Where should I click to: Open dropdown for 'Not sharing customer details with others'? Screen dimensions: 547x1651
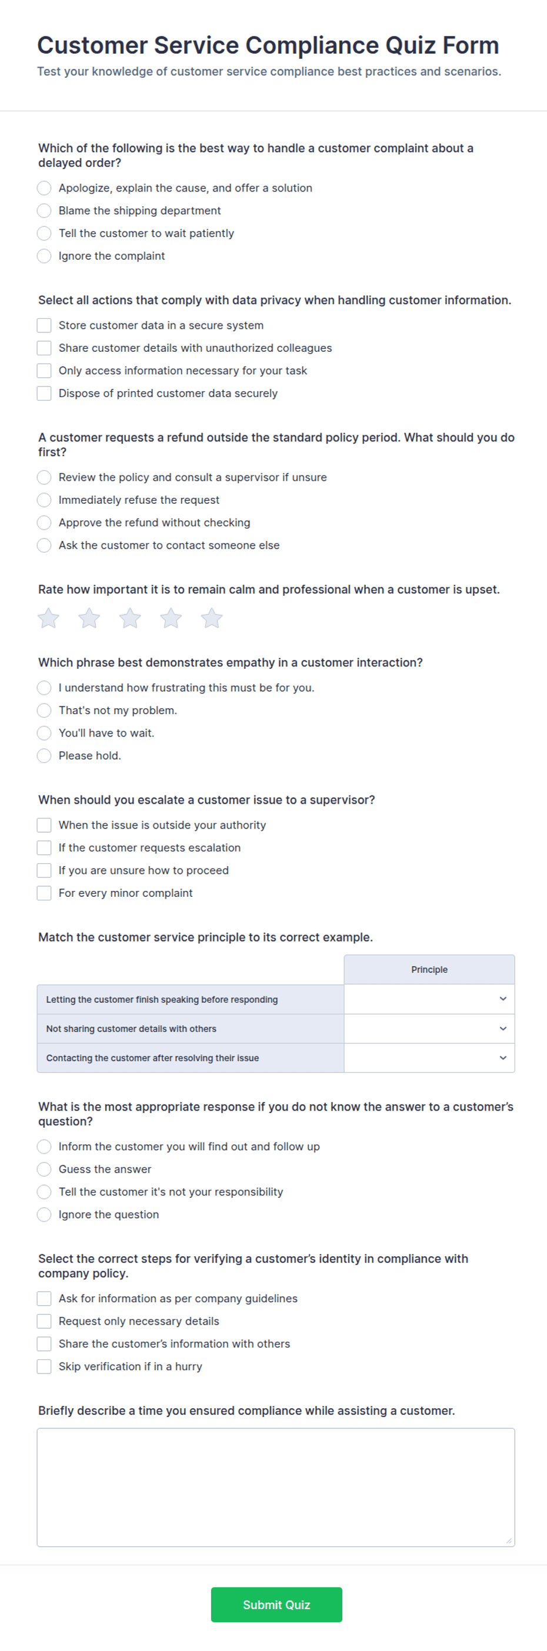tap(429, 1029)
